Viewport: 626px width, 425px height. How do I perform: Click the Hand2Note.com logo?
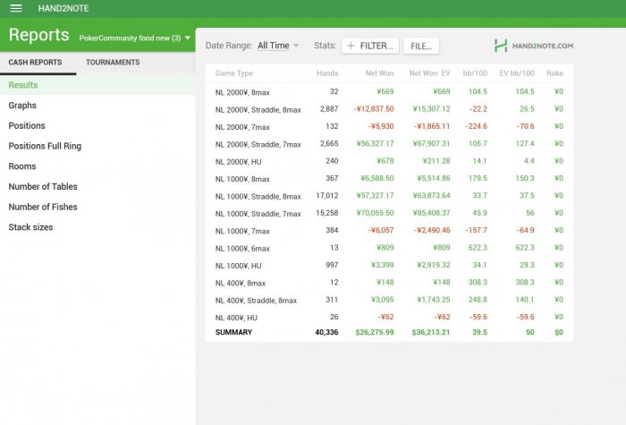click(x=534, y=46)
